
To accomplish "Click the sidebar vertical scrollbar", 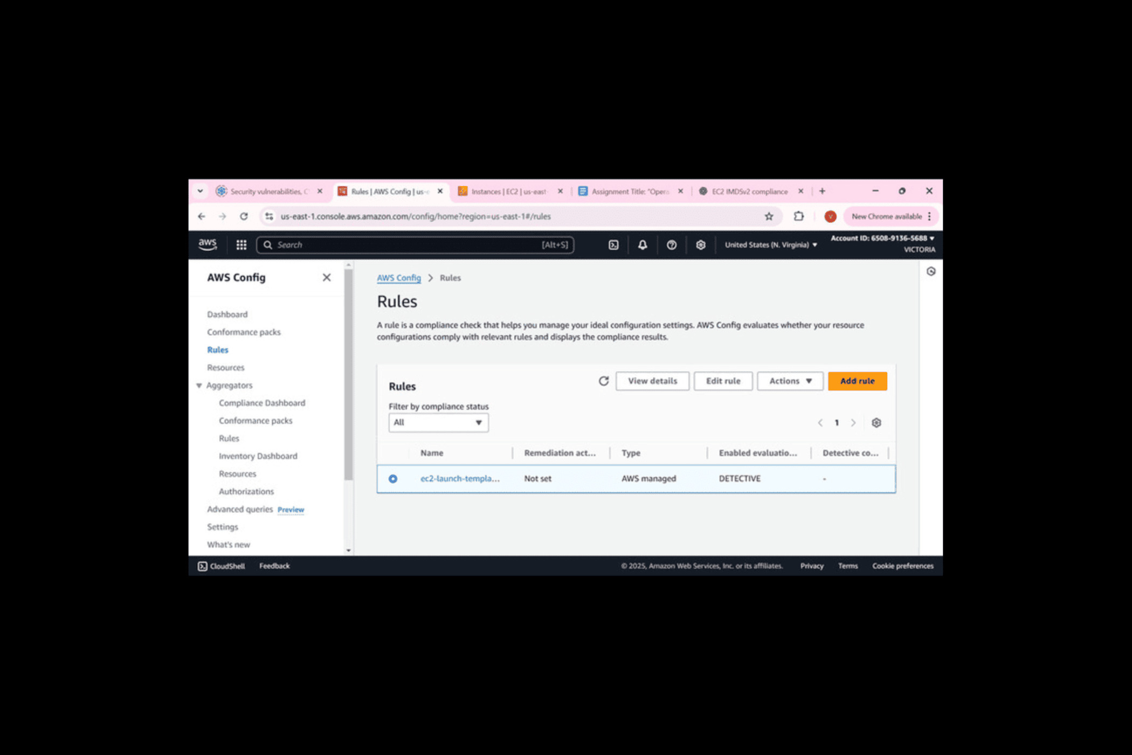I will pyautogui.click(x=348, y=375).
